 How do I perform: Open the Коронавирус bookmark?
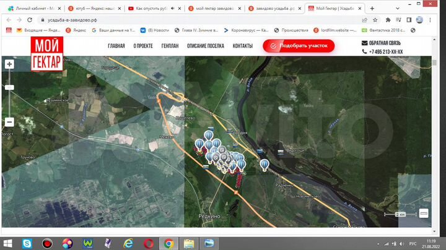[x=246, y=30]
